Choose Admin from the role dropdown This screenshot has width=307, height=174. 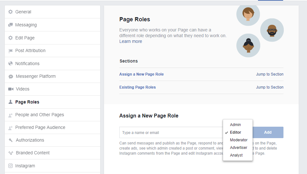pyautogui.click(x=235, y=125)
